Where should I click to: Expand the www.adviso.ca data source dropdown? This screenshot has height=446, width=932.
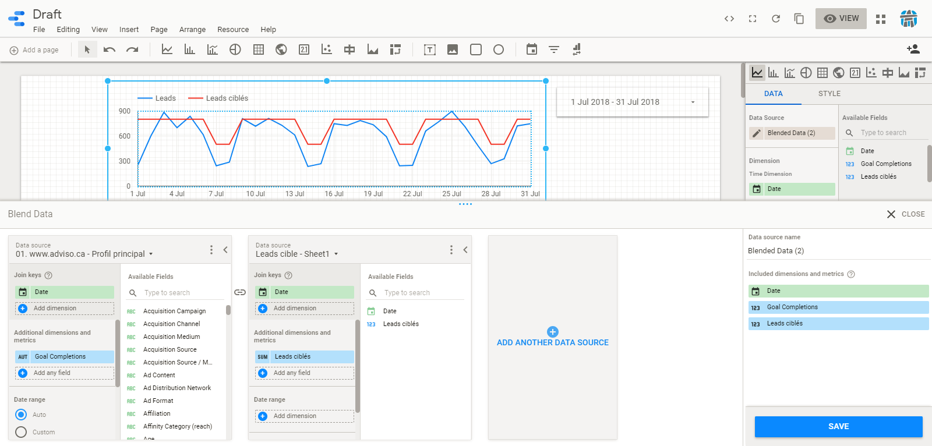point(151,254)
